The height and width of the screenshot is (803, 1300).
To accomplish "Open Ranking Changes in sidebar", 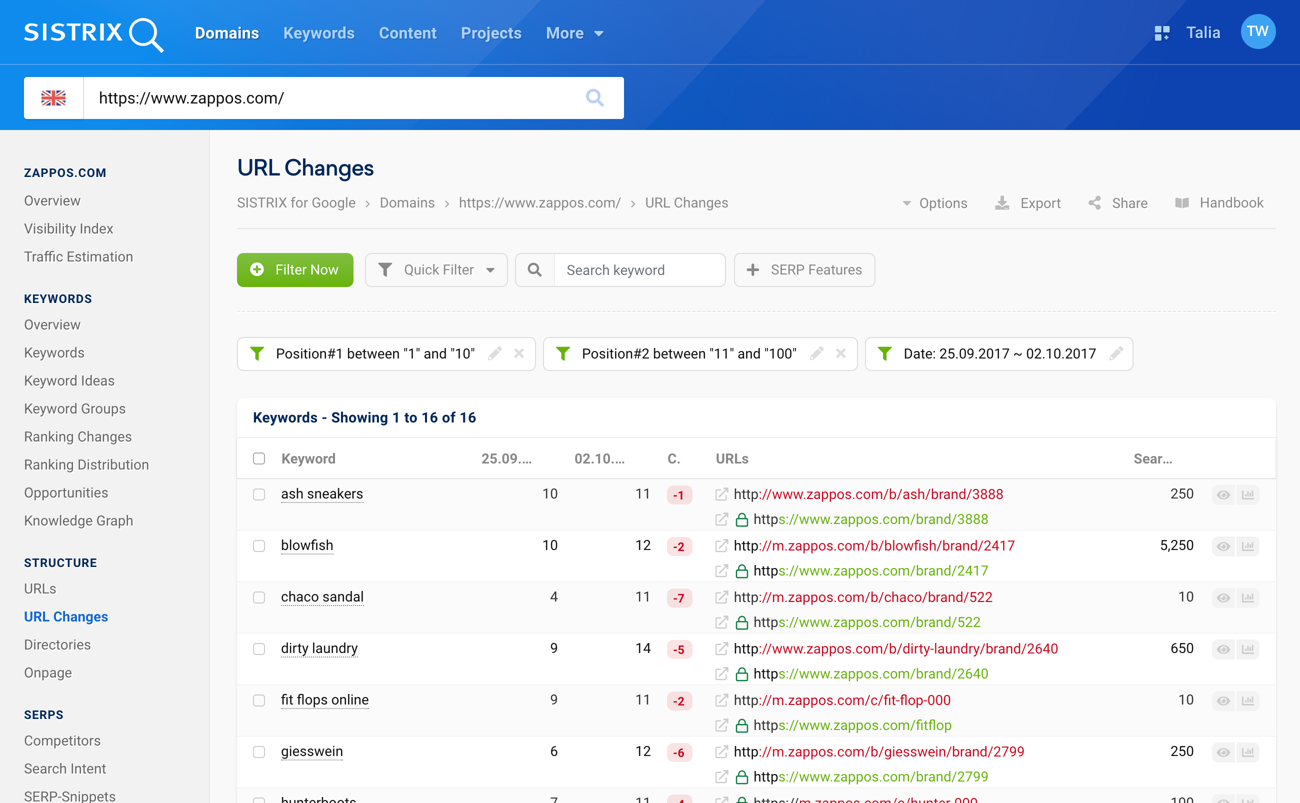I will tap(77, 436).
